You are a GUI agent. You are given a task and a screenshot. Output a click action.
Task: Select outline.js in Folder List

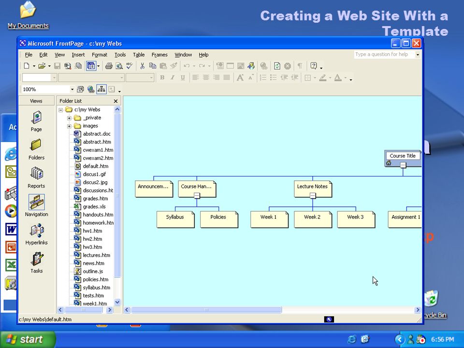tap(93, 271)
